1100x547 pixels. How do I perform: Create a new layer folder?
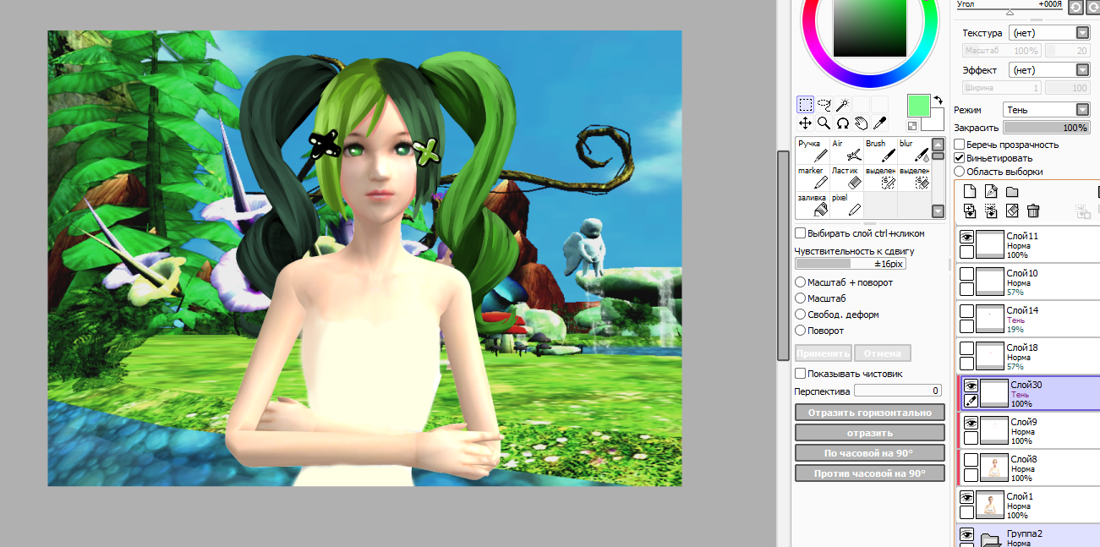tap(1011, 192)
